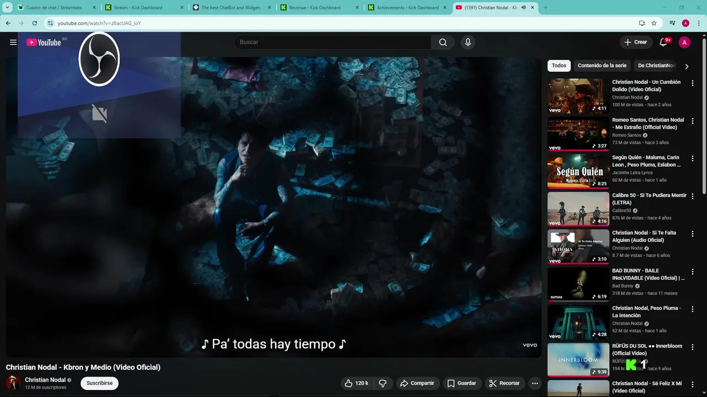Open Calibre 50 Si Te Pudiera Mentir thumbnail
The height and width of the screenshot is (397, 707).
(578, 209)
